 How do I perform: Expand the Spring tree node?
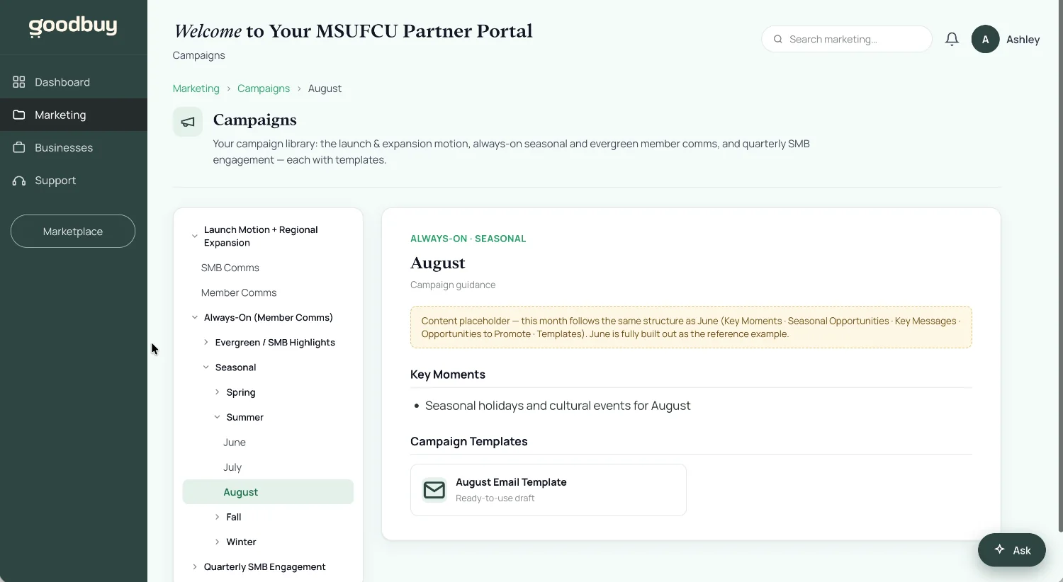[217, 392]
